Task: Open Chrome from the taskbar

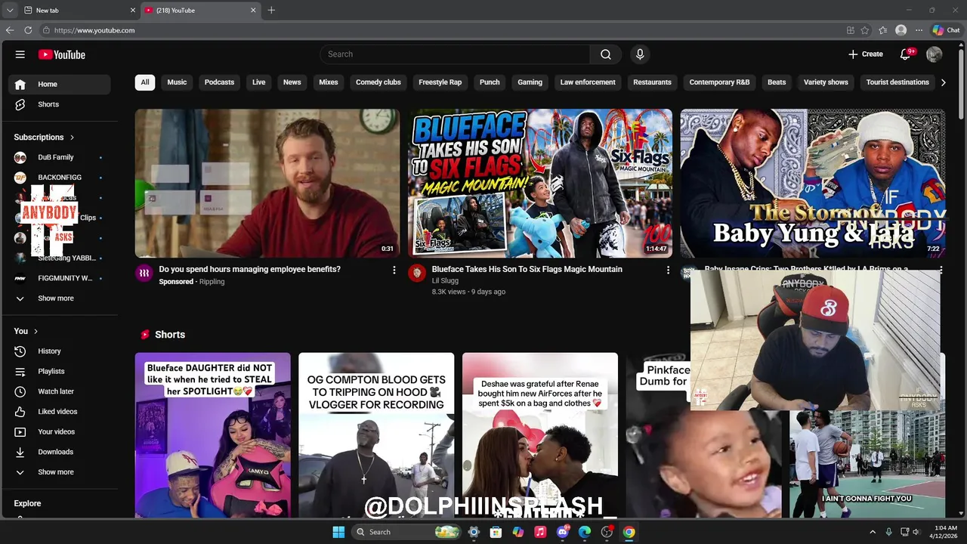Action: (x=629, y=532)
